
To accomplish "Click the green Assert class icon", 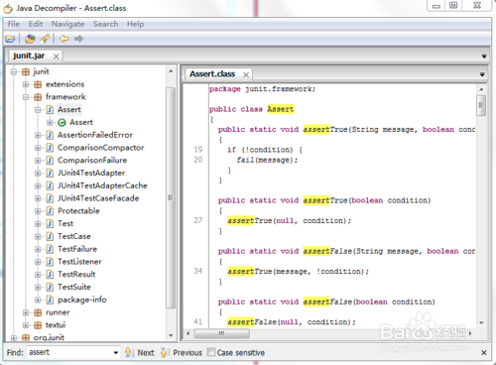I will click(x=62, y=123).
